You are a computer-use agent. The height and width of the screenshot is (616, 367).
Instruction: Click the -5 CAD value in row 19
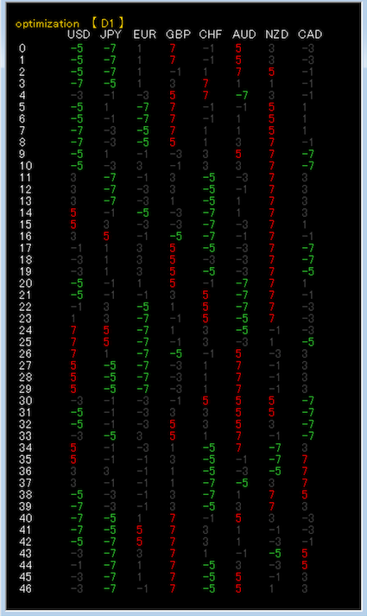(307, 271)
